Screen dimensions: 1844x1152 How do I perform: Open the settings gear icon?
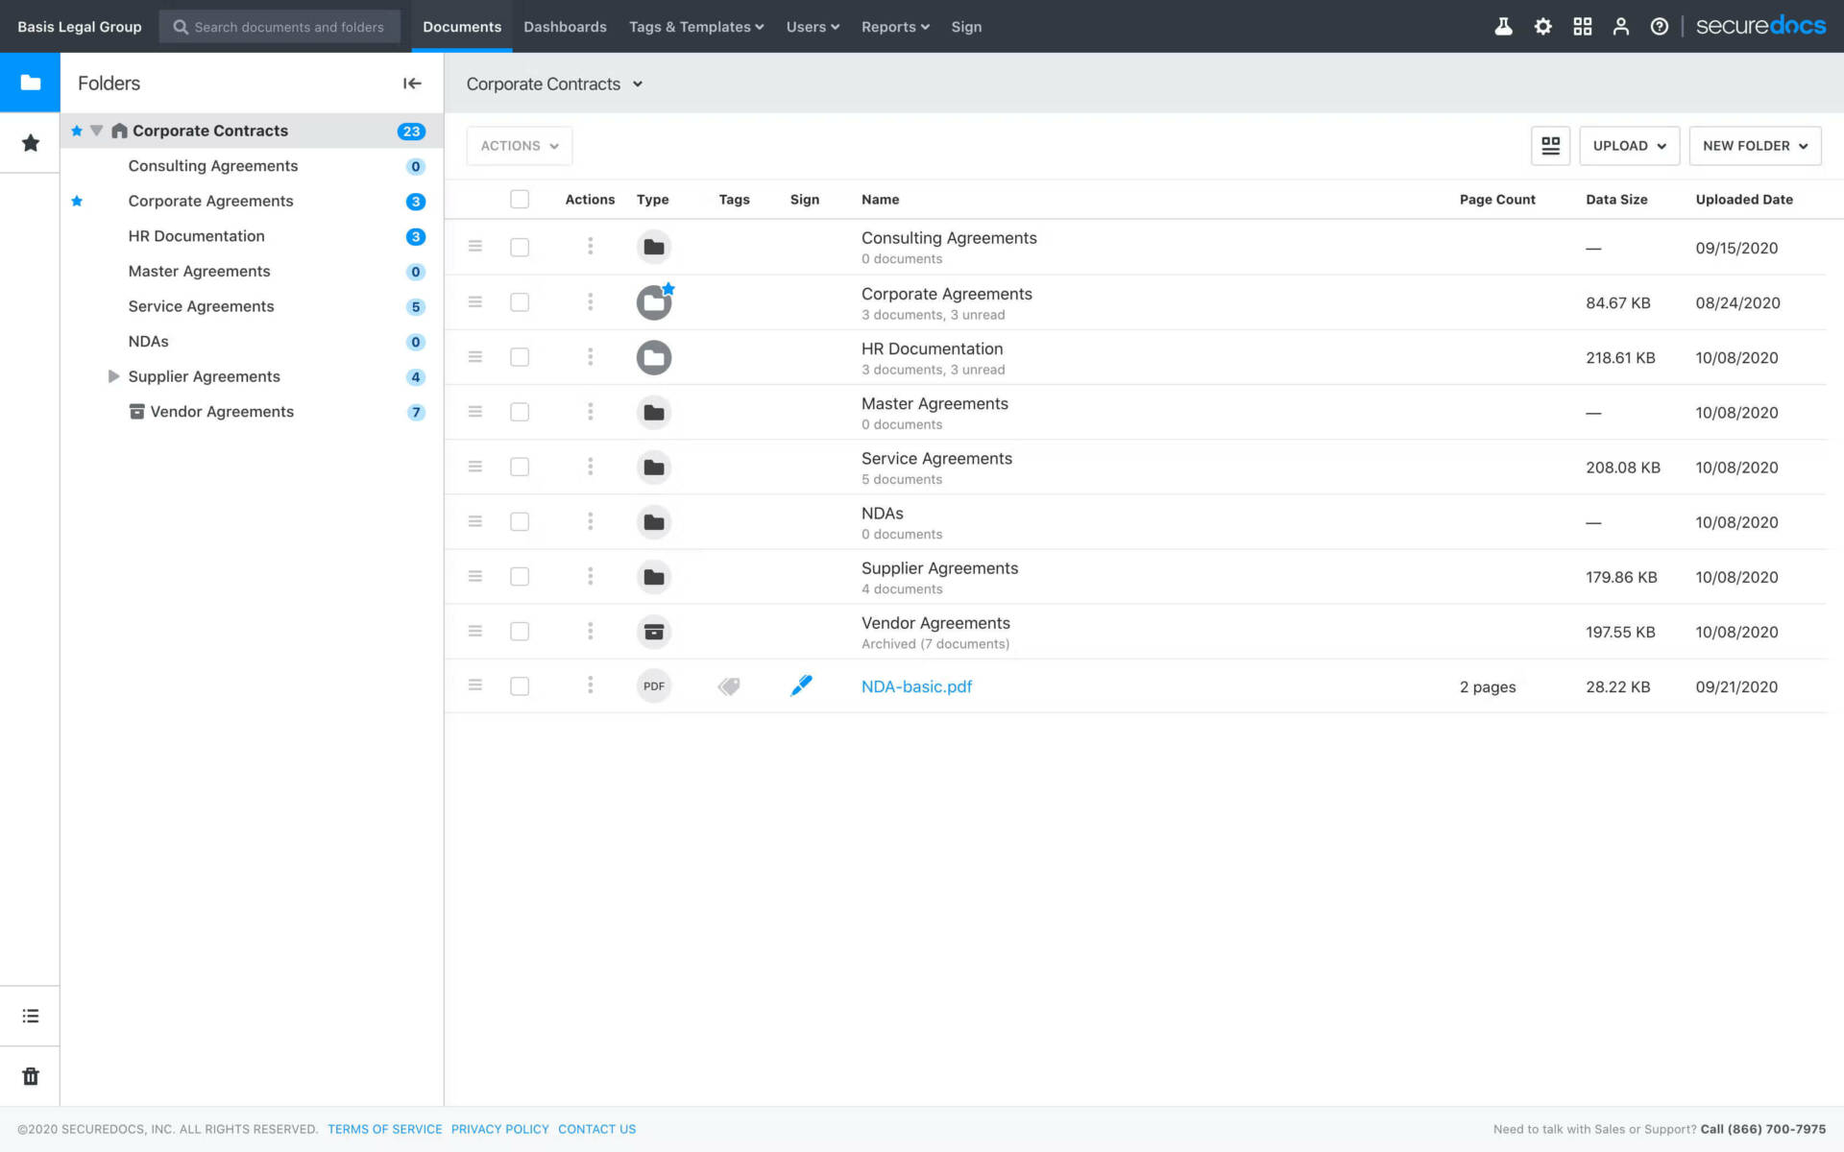[x=1542, y=26]
